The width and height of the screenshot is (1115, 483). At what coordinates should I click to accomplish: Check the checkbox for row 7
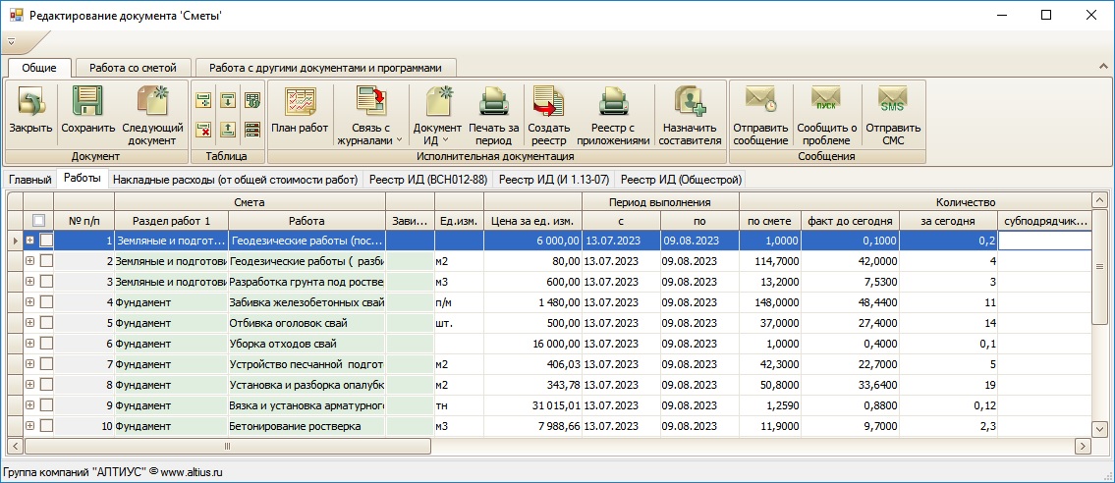click(x=46, y=364)
